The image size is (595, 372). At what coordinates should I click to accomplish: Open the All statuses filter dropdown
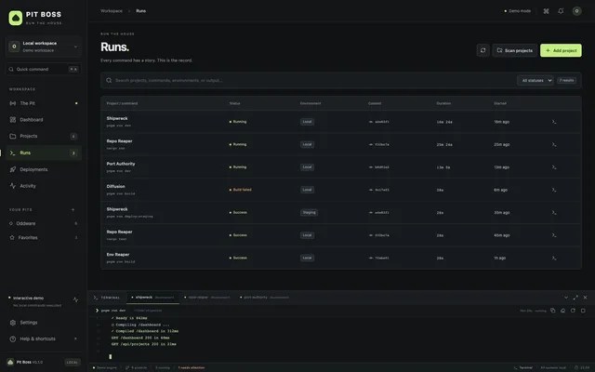click(x=535, y=81)
